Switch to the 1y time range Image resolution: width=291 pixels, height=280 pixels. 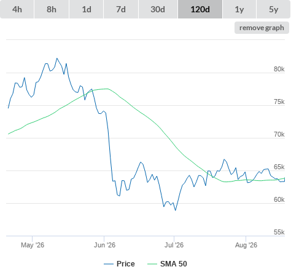[x=239, y=9]
